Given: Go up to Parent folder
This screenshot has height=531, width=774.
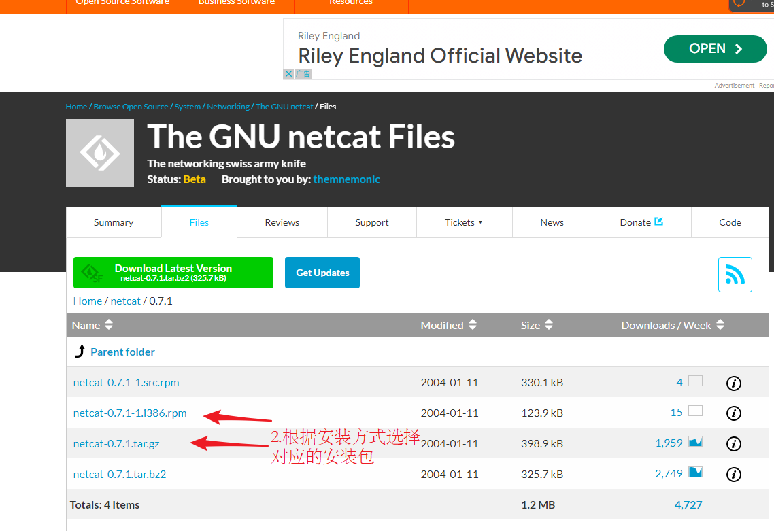Looking at the screenshot, I should click(122, 352).
